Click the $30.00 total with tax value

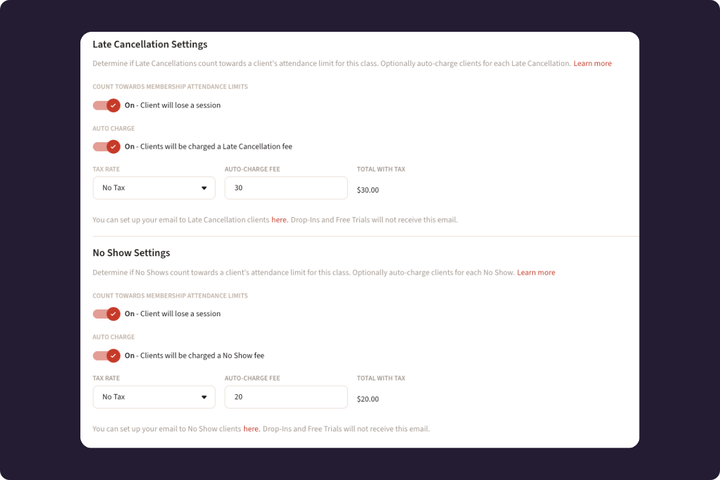[368, 190]
